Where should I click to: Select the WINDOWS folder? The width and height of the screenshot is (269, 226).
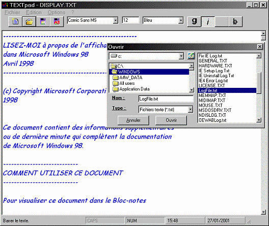coord(149,72)
